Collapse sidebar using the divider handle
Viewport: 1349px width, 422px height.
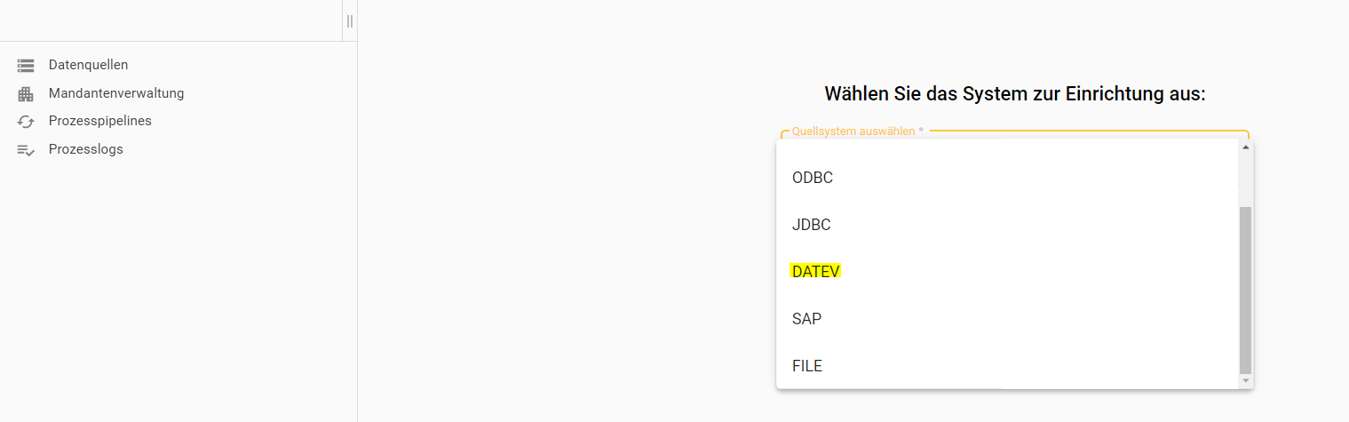[x=350, y=21]
